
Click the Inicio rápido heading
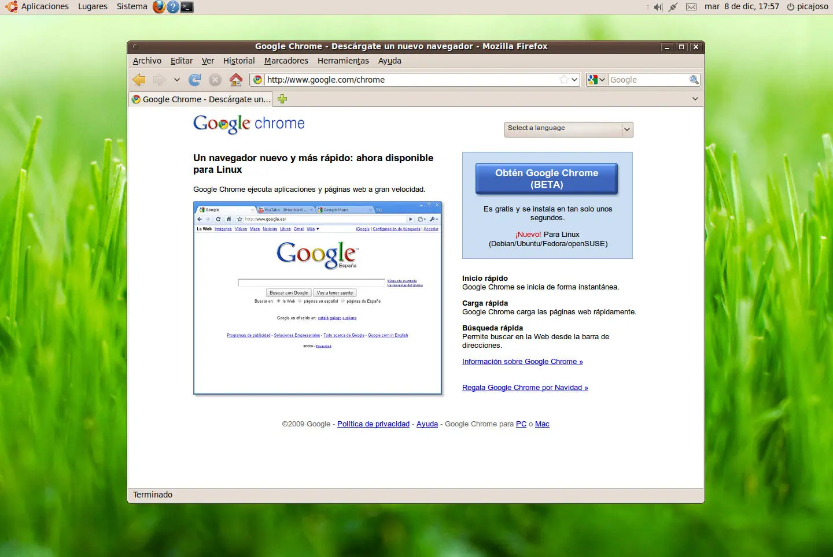pyautogui.click(x=485, y=278)
